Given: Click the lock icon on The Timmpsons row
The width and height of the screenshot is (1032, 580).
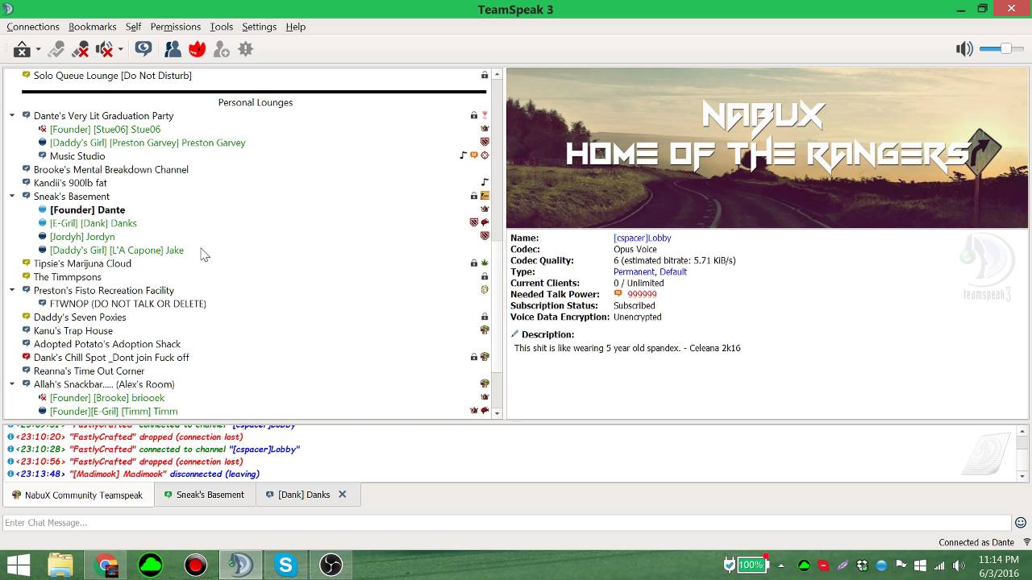Looking at the screenshot, I should point(485,277).
